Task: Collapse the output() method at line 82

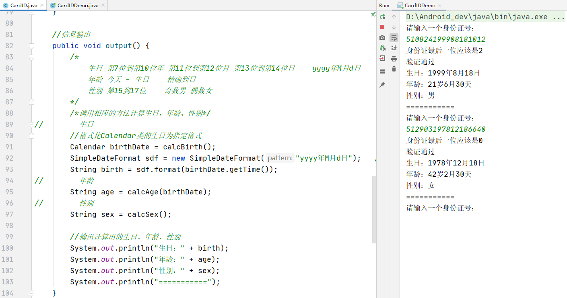Action: (x=32, y=46)
